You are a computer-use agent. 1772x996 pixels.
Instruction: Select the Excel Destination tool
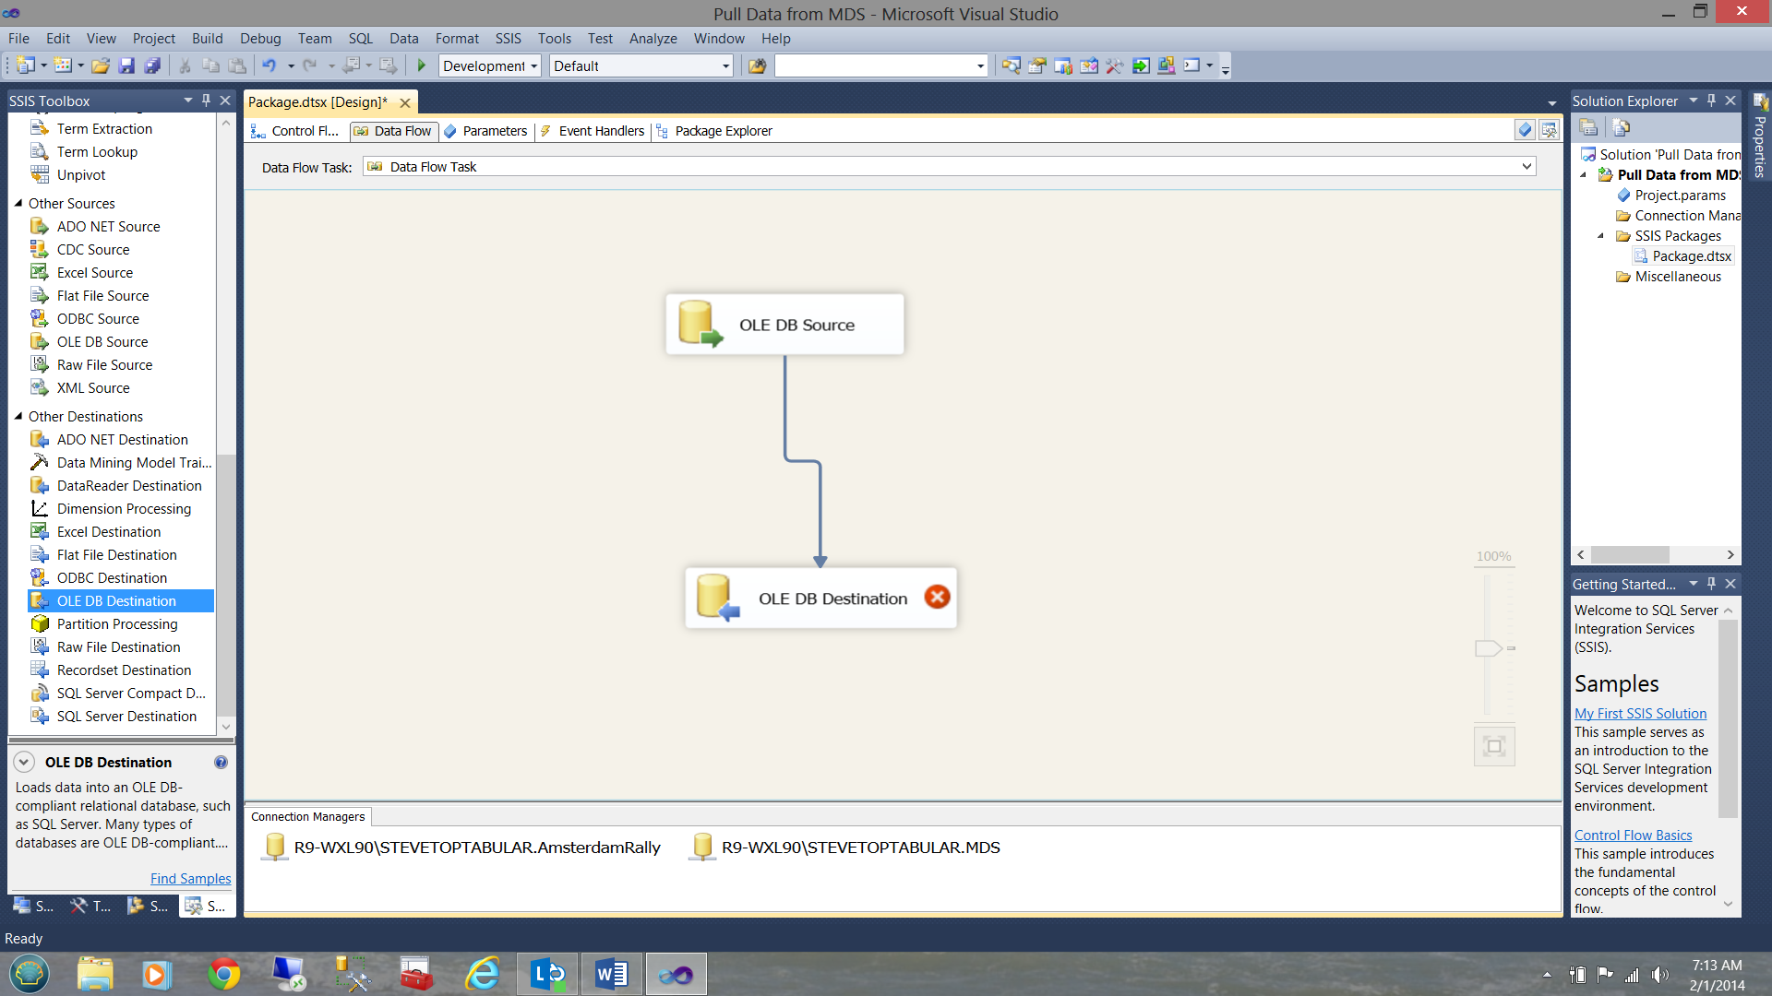[x=108, y=530]
